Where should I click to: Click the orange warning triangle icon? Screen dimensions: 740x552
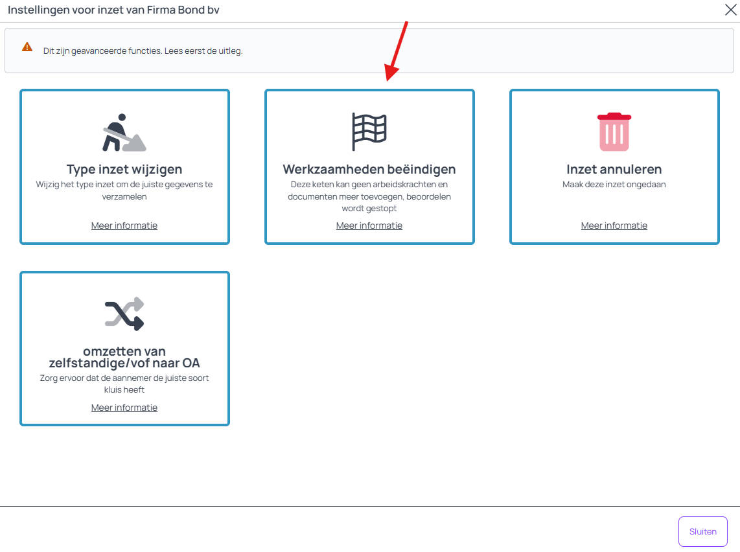coord(27,47)
